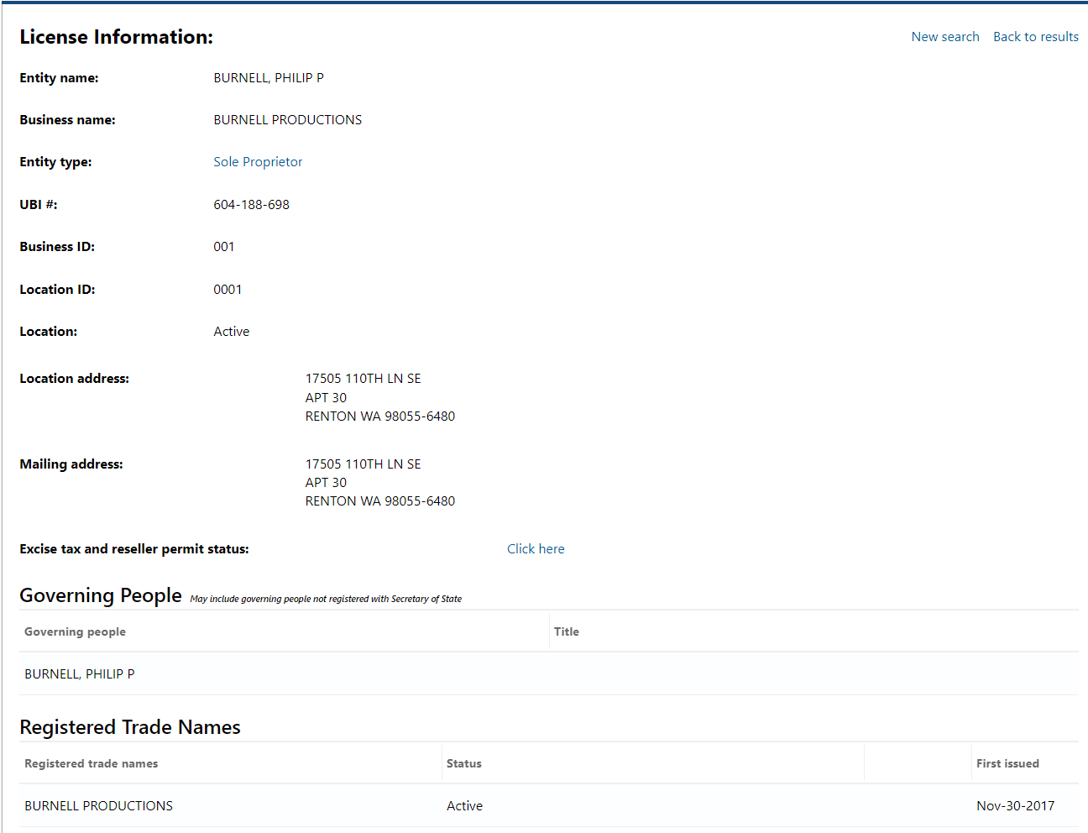1088x833 pixels.
Task: Select the Business ID value 001
Action: (x=224, y=247)
